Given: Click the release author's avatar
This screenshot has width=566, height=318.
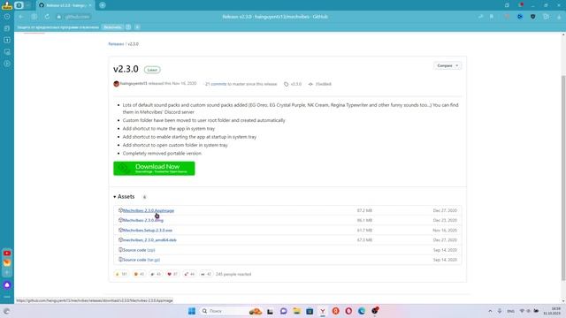Looking at the screenshot, I should coord(116,84).
